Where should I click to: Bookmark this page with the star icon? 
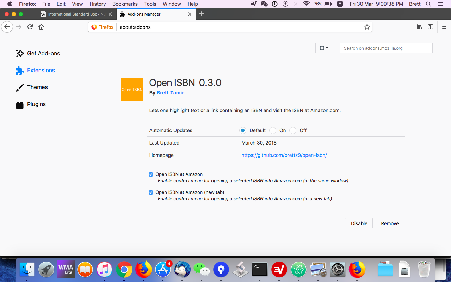(367, 27)
